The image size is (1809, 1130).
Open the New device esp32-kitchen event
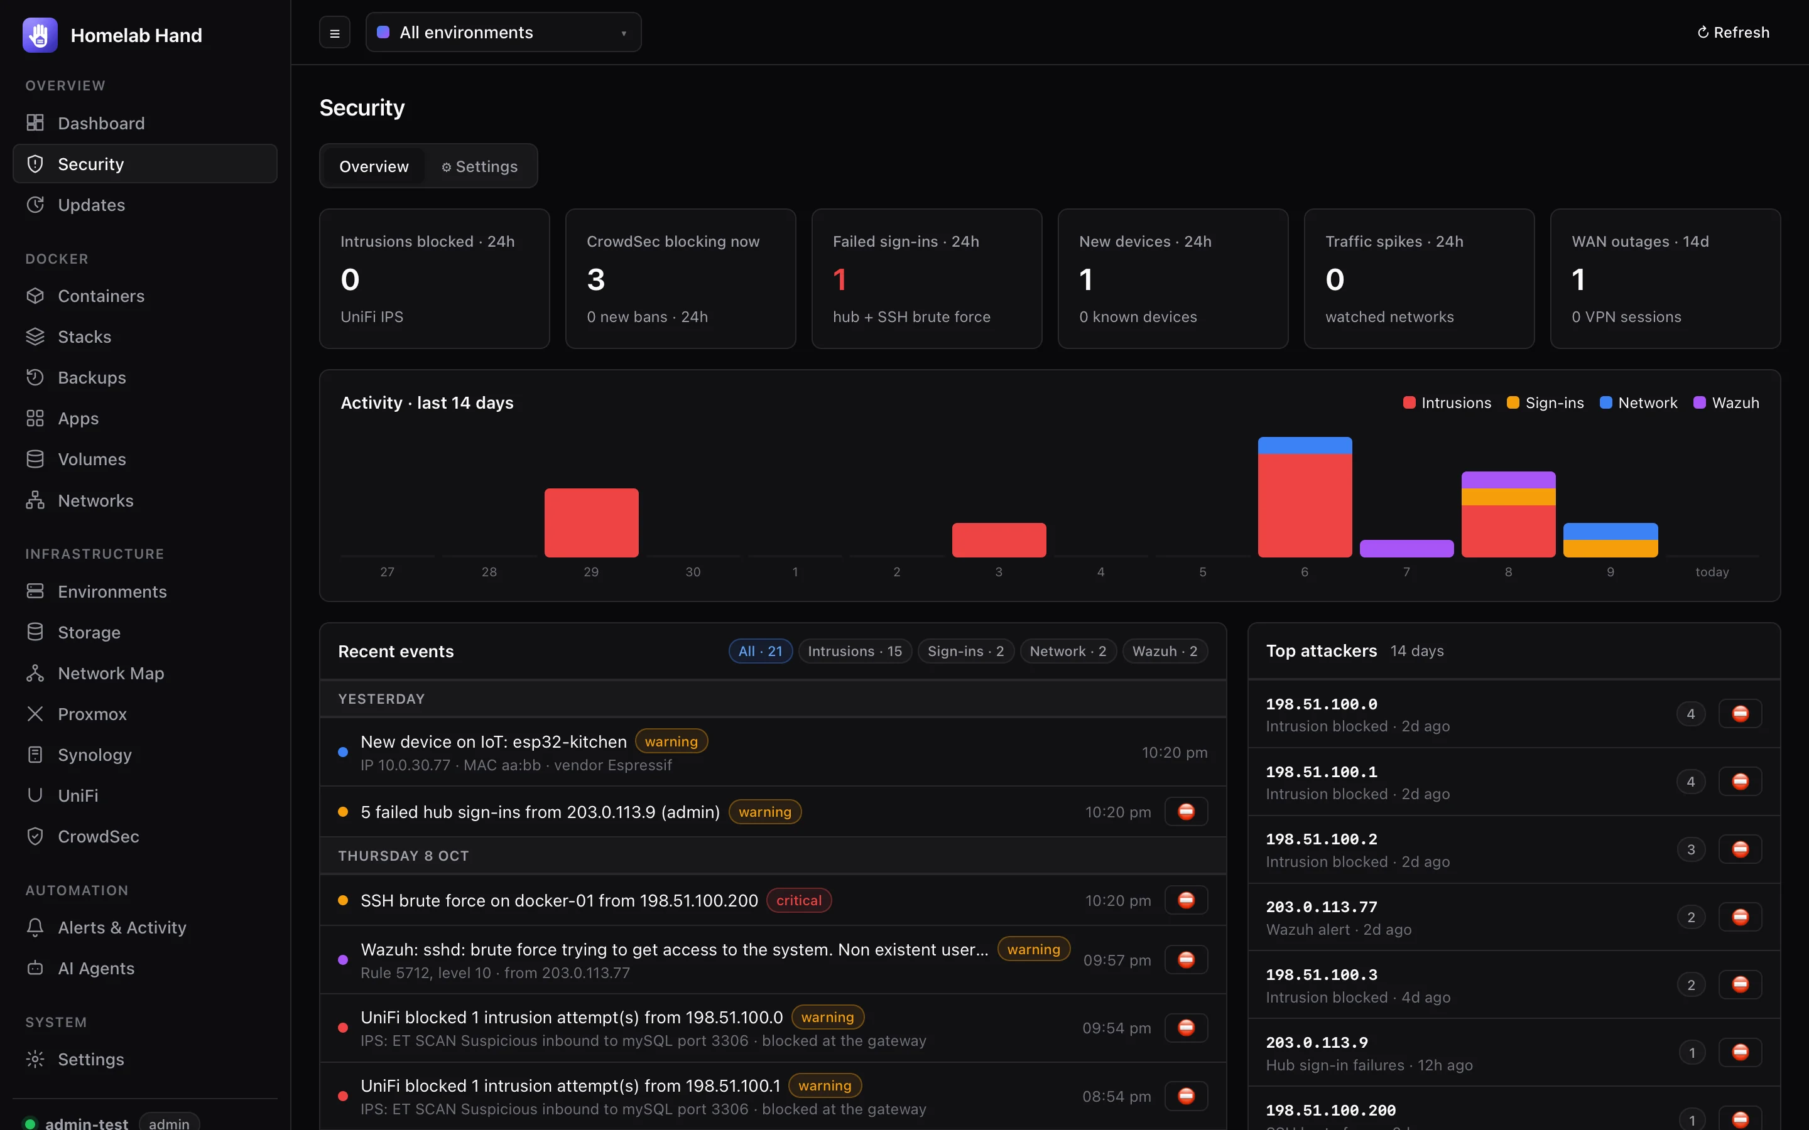pos(773,753)
